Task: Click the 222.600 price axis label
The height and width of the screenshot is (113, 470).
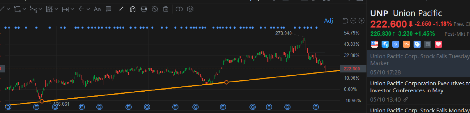Action: [352, 69]
